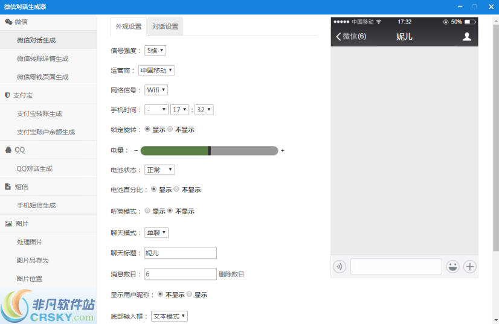499x324 pixels.
Task: Click the WeChat icon in sidebar
Action: [8, 22]
